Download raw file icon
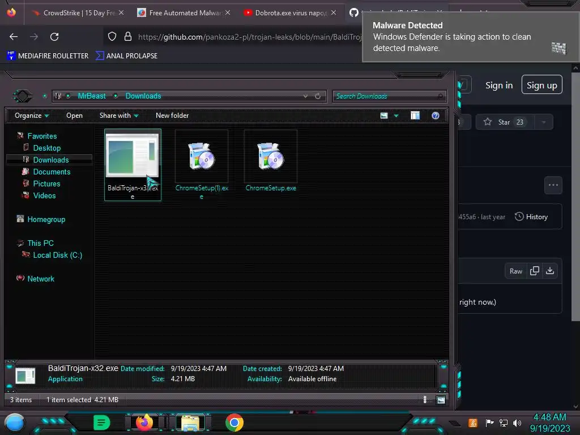580x435 pixels. [x=550, y=271]
